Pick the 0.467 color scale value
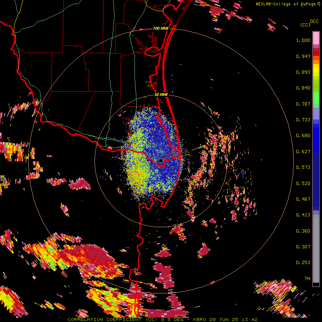Image resolution: width=322 pixels, height=322 pixels. tap(303, 199)
